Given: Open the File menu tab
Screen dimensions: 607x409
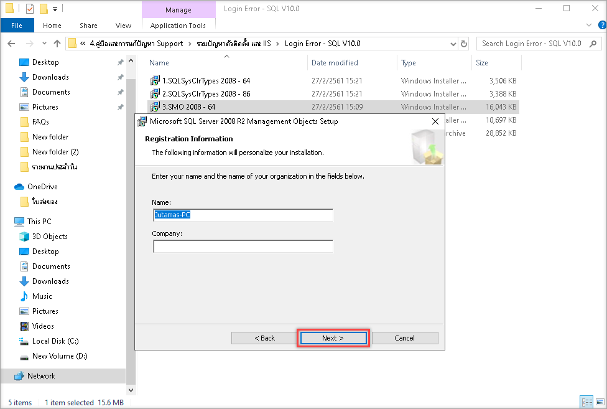Looking at the screenshot, I should (x=17, y=26).
